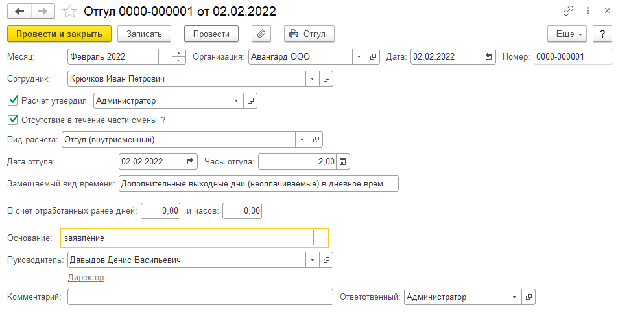The width and height of the screenshot is (618, 314).
Task: Click into the Комментарий text field
Action: coord(200,297)
